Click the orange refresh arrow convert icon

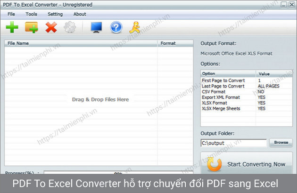point(214,164)
